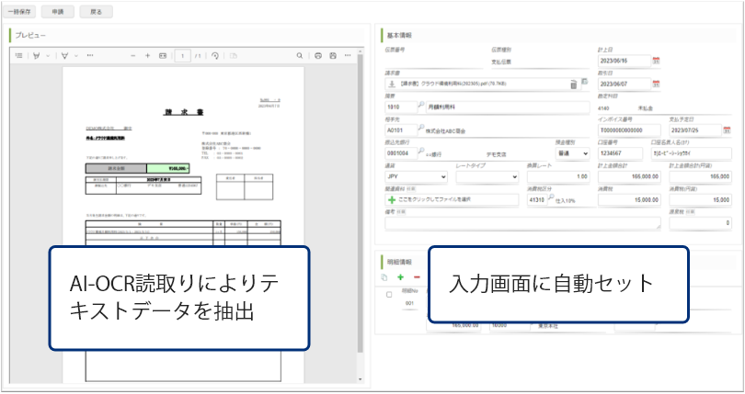Image resolution: width=745 pixels, height=394 pixels.
Task: Save the PDF using floppy disk icon
Action: [x=333, y=55]
